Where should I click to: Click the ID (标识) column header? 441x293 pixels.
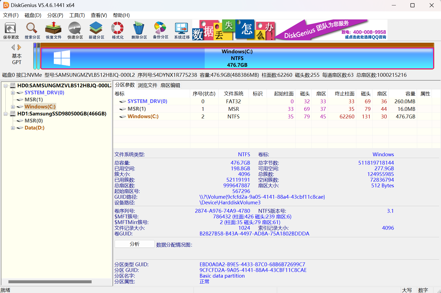[258, 94]
